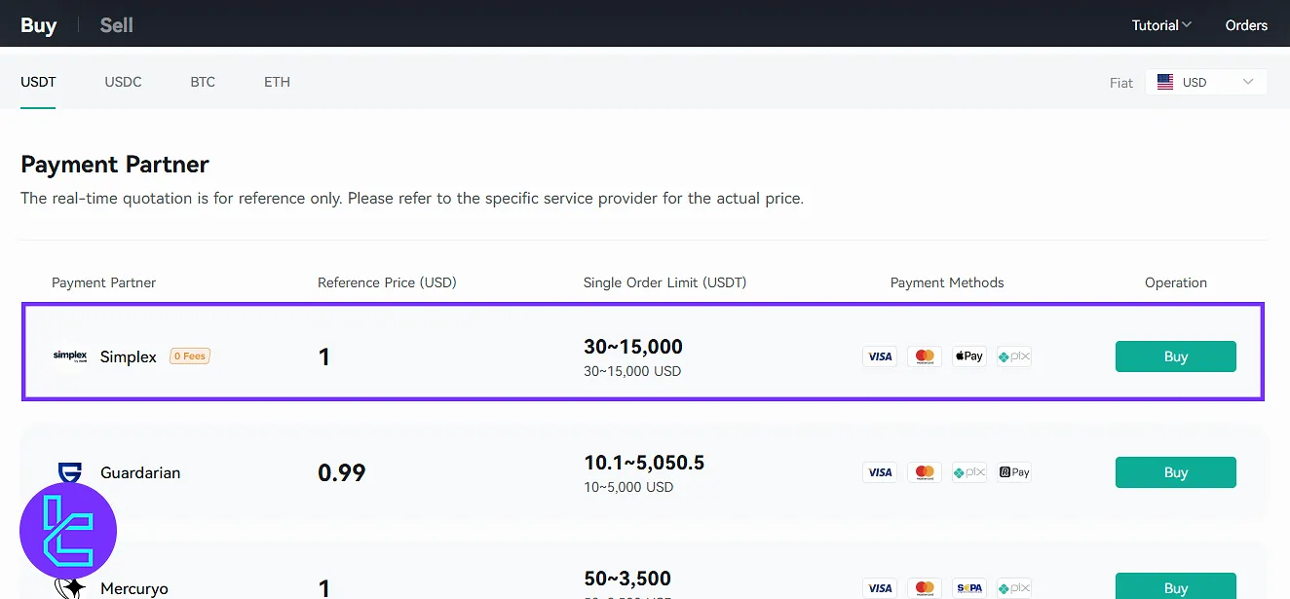Switch to the Sell tab
Viewport: 1290px width, 599px height.
pyautogui.click(x=116, y=25)
